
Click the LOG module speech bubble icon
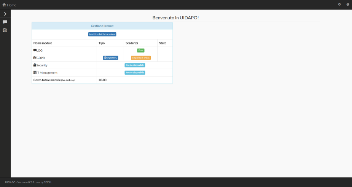(x=35, y=50)
